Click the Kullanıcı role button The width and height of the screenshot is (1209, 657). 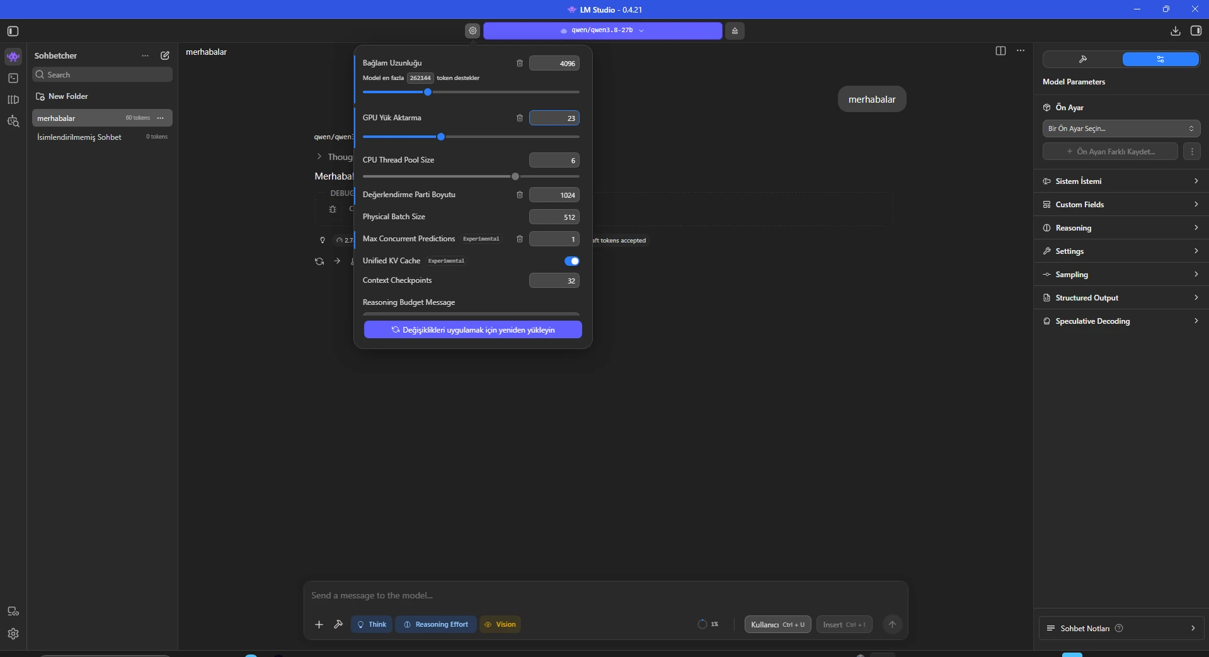[777, 624]
